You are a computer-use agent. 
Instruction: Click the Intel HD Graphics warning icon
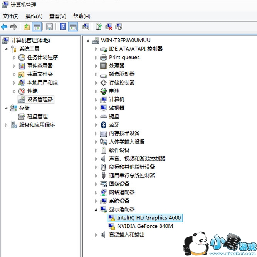tap(112, 218)
